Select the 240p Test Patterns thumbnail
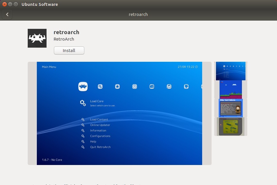Screen dimensions: 277x185 230,108
